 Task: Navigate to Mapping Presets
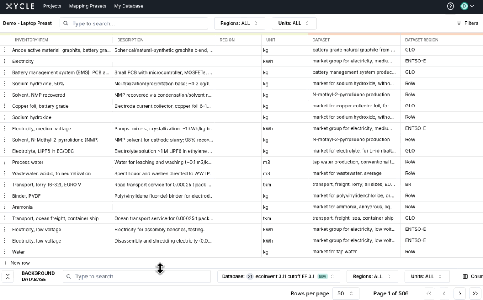[x=88, y=6]
